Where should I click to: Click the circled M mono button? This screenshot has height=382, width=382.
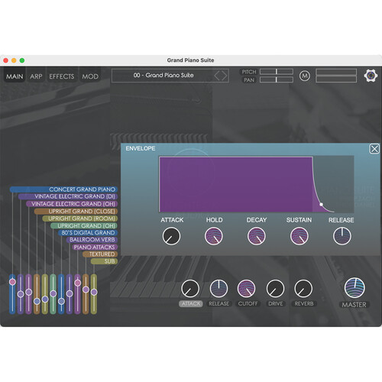(x=305, y=76)
